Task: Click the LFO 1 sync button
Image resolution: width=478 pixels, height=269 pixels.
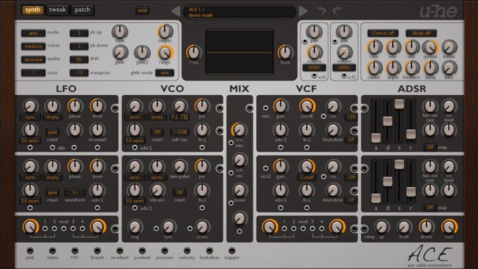Action: tap(30, 117)
